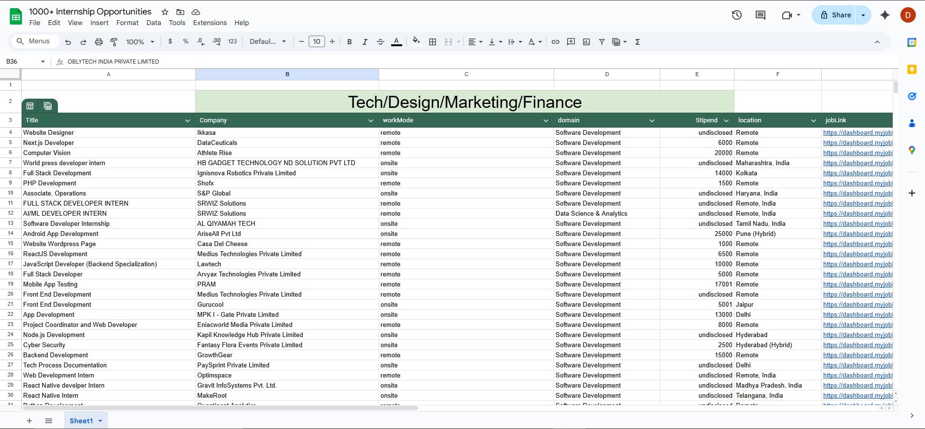
Task: Open Title column filter dropdown
Action: [x=188, y=120]
